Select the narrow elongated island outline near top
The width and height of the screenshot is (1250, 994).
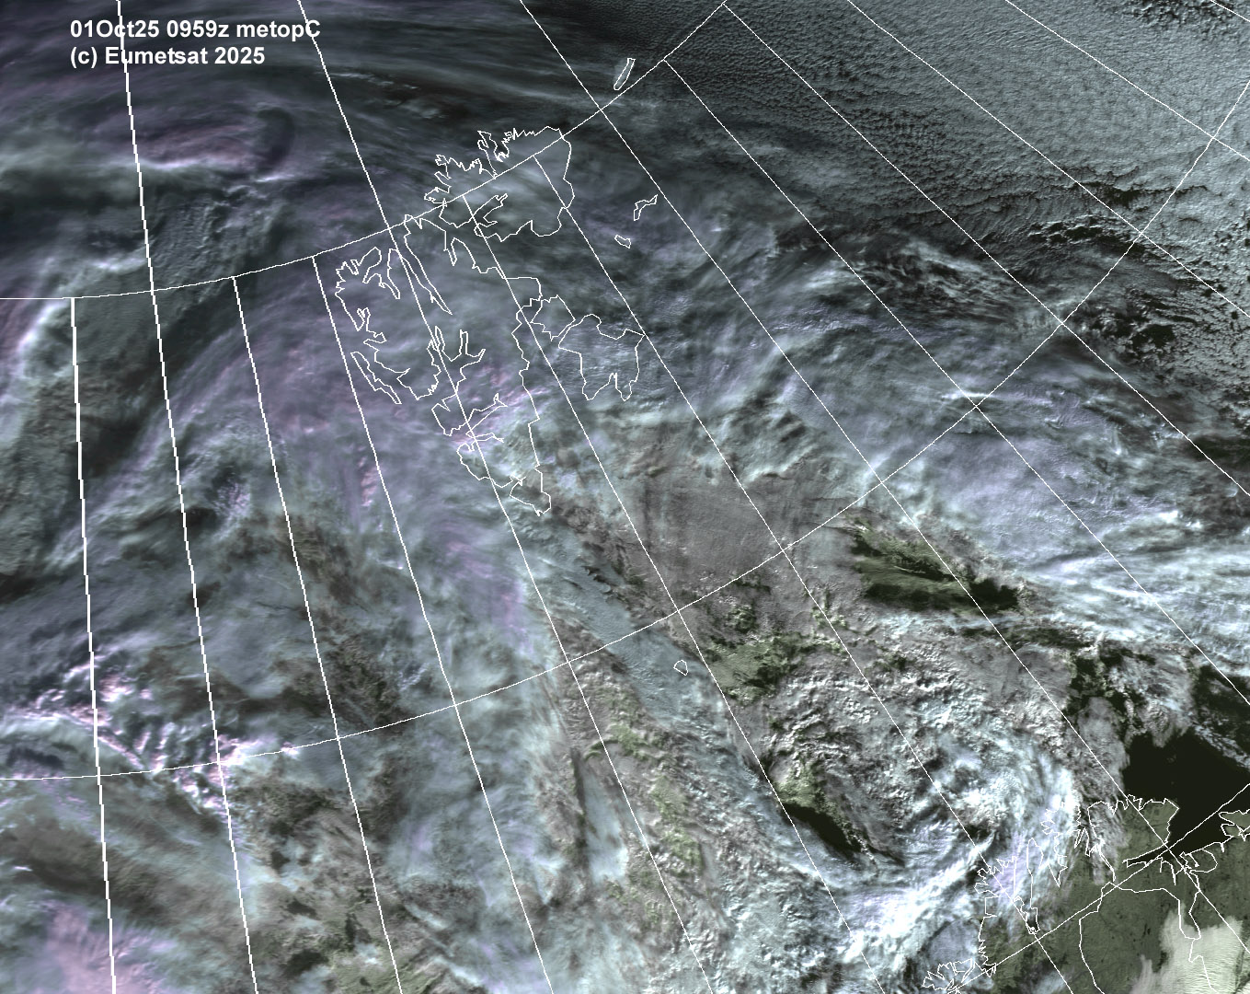coord(624,74)
